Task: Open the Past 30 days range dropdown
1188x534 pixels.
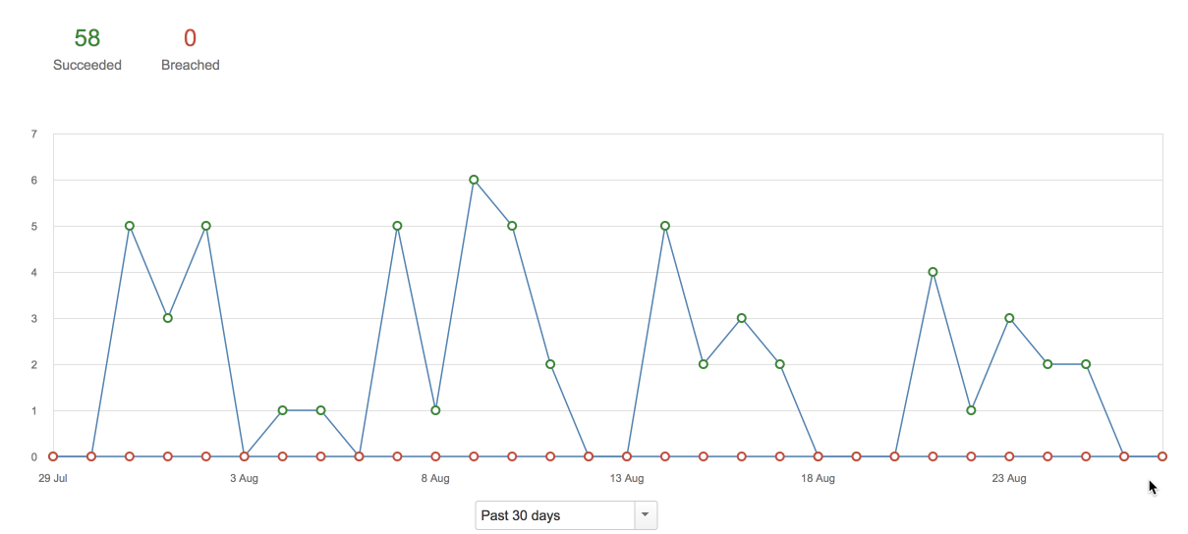Action: pos(555,515)
